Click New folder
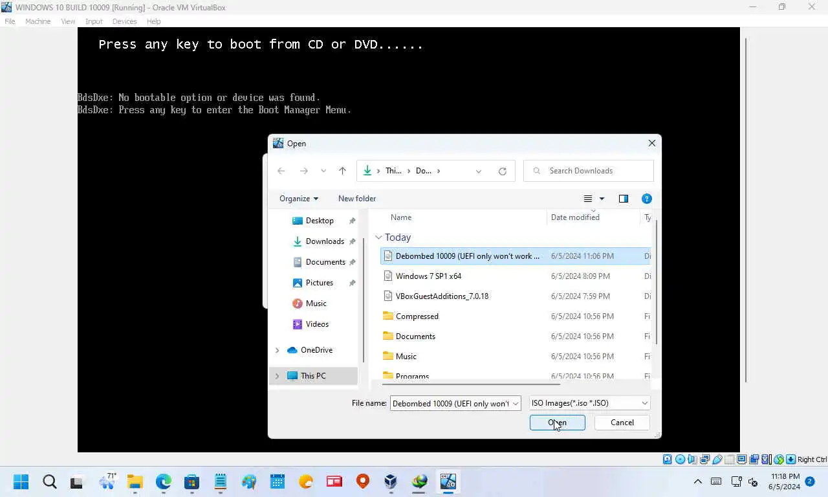Viewport: 828px width, 497px height. tap(357, 199)
